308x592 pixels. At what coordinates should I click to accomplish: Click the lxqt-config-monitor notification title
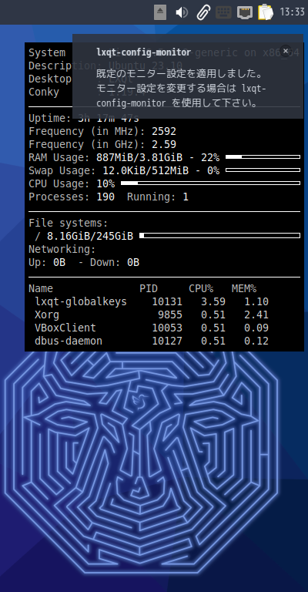click(144, 52)
